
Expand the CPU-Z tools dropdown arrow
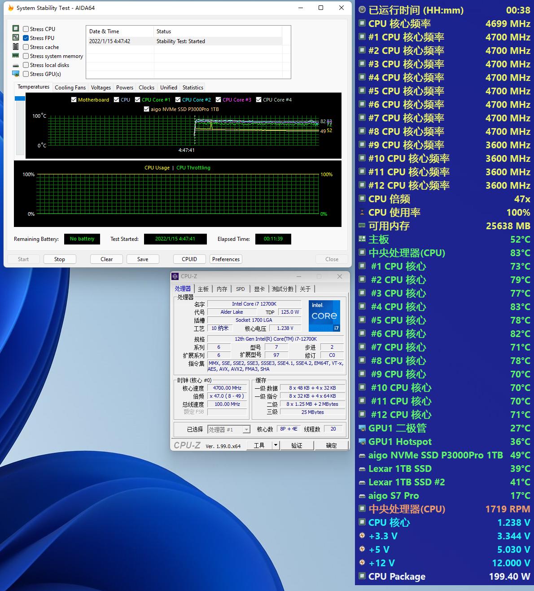pos(276,445)
